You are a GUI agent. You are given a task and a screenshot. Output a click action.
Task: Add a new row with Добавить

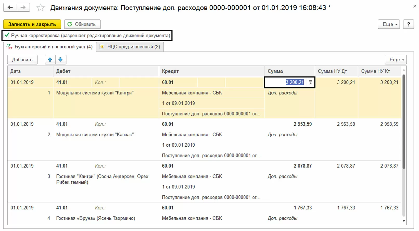coord(22,60)
